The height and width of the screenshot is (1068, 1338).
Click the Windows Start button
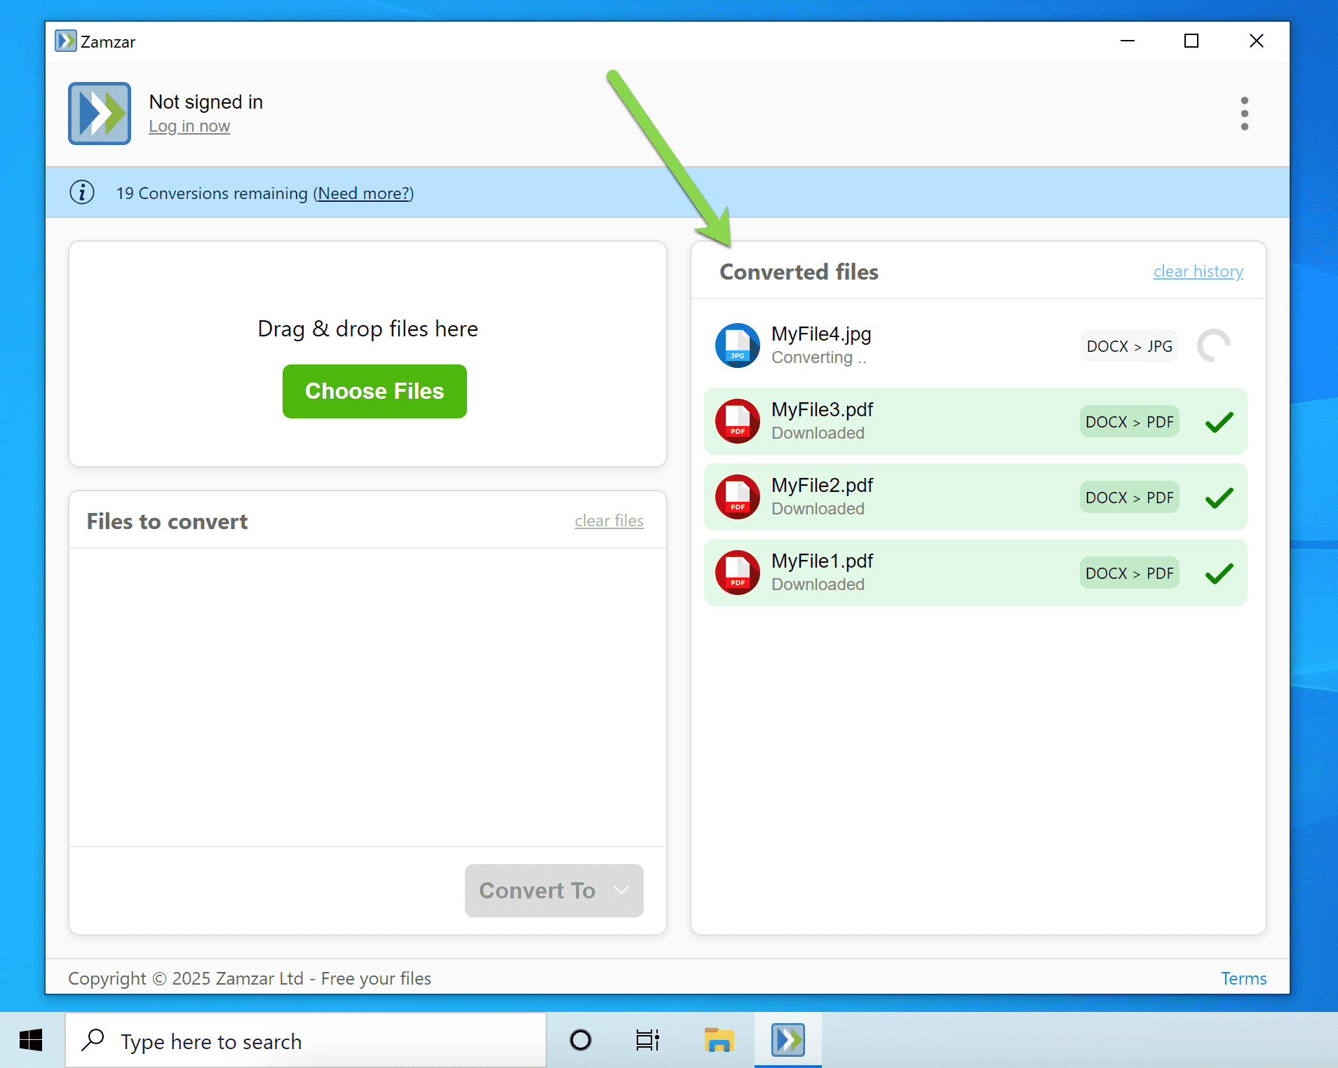(29, 1040)
